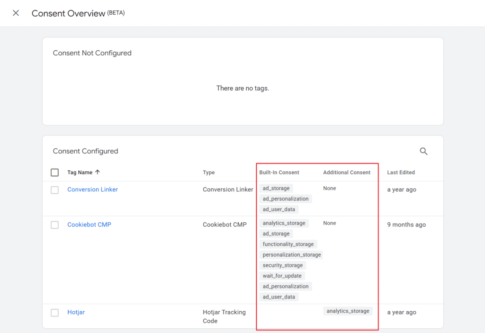Click the Cookiebot CMP type cell
485x333 pixels.
pos(225,225)
